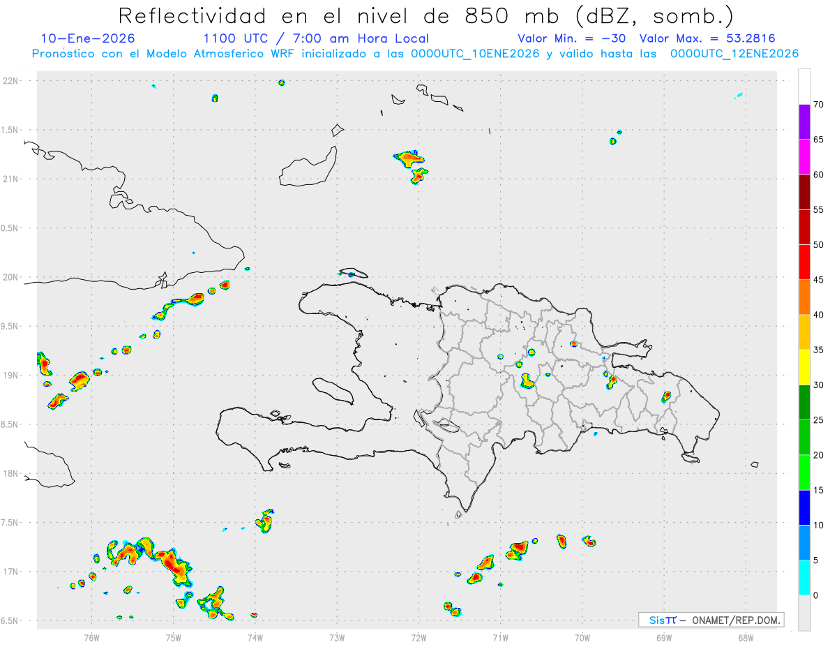Click the latitude label '21N'
Image resolution: width=837 pixels, height=647 pixels.
click(x=12, y=179)
